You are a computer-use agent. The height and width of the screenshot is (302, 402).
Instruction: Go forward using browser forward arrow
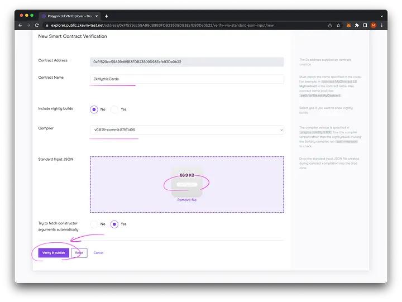click(x=28, y=25)
